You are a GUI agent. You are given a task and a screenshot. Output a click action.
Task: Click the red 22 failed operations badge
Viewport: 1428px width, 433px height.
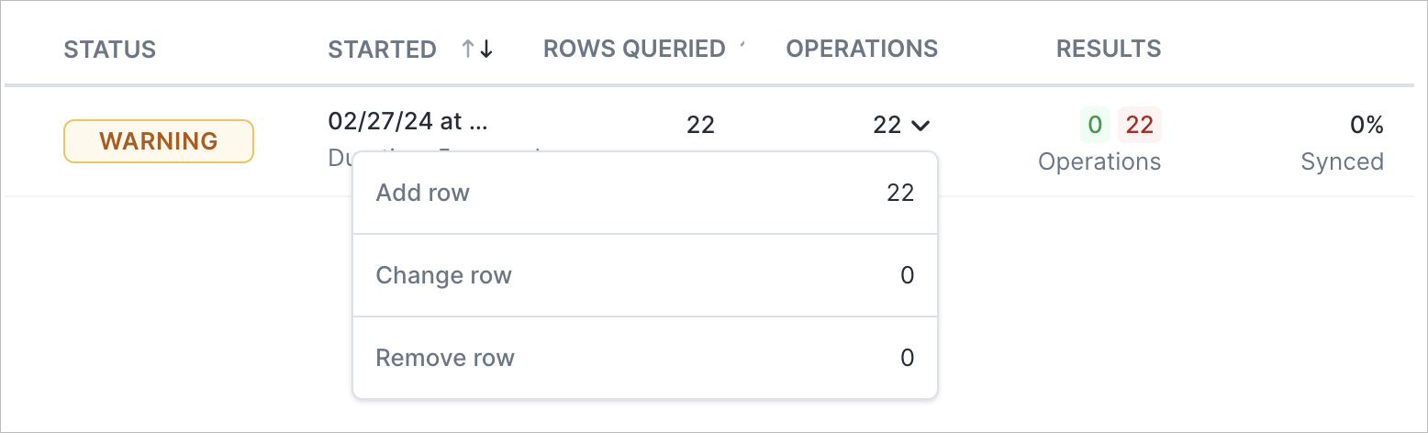tap(1139, 125)
